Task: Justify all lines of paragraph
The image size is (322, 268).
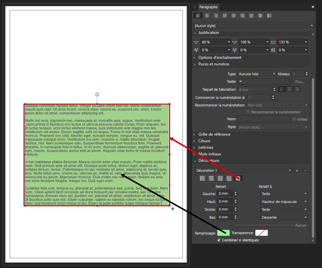Action: pyautogui.click(x=251, y=16)
